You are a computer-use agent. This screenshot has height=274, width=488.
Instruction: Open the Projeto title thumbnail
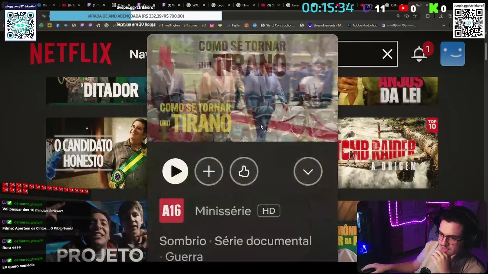96,231
